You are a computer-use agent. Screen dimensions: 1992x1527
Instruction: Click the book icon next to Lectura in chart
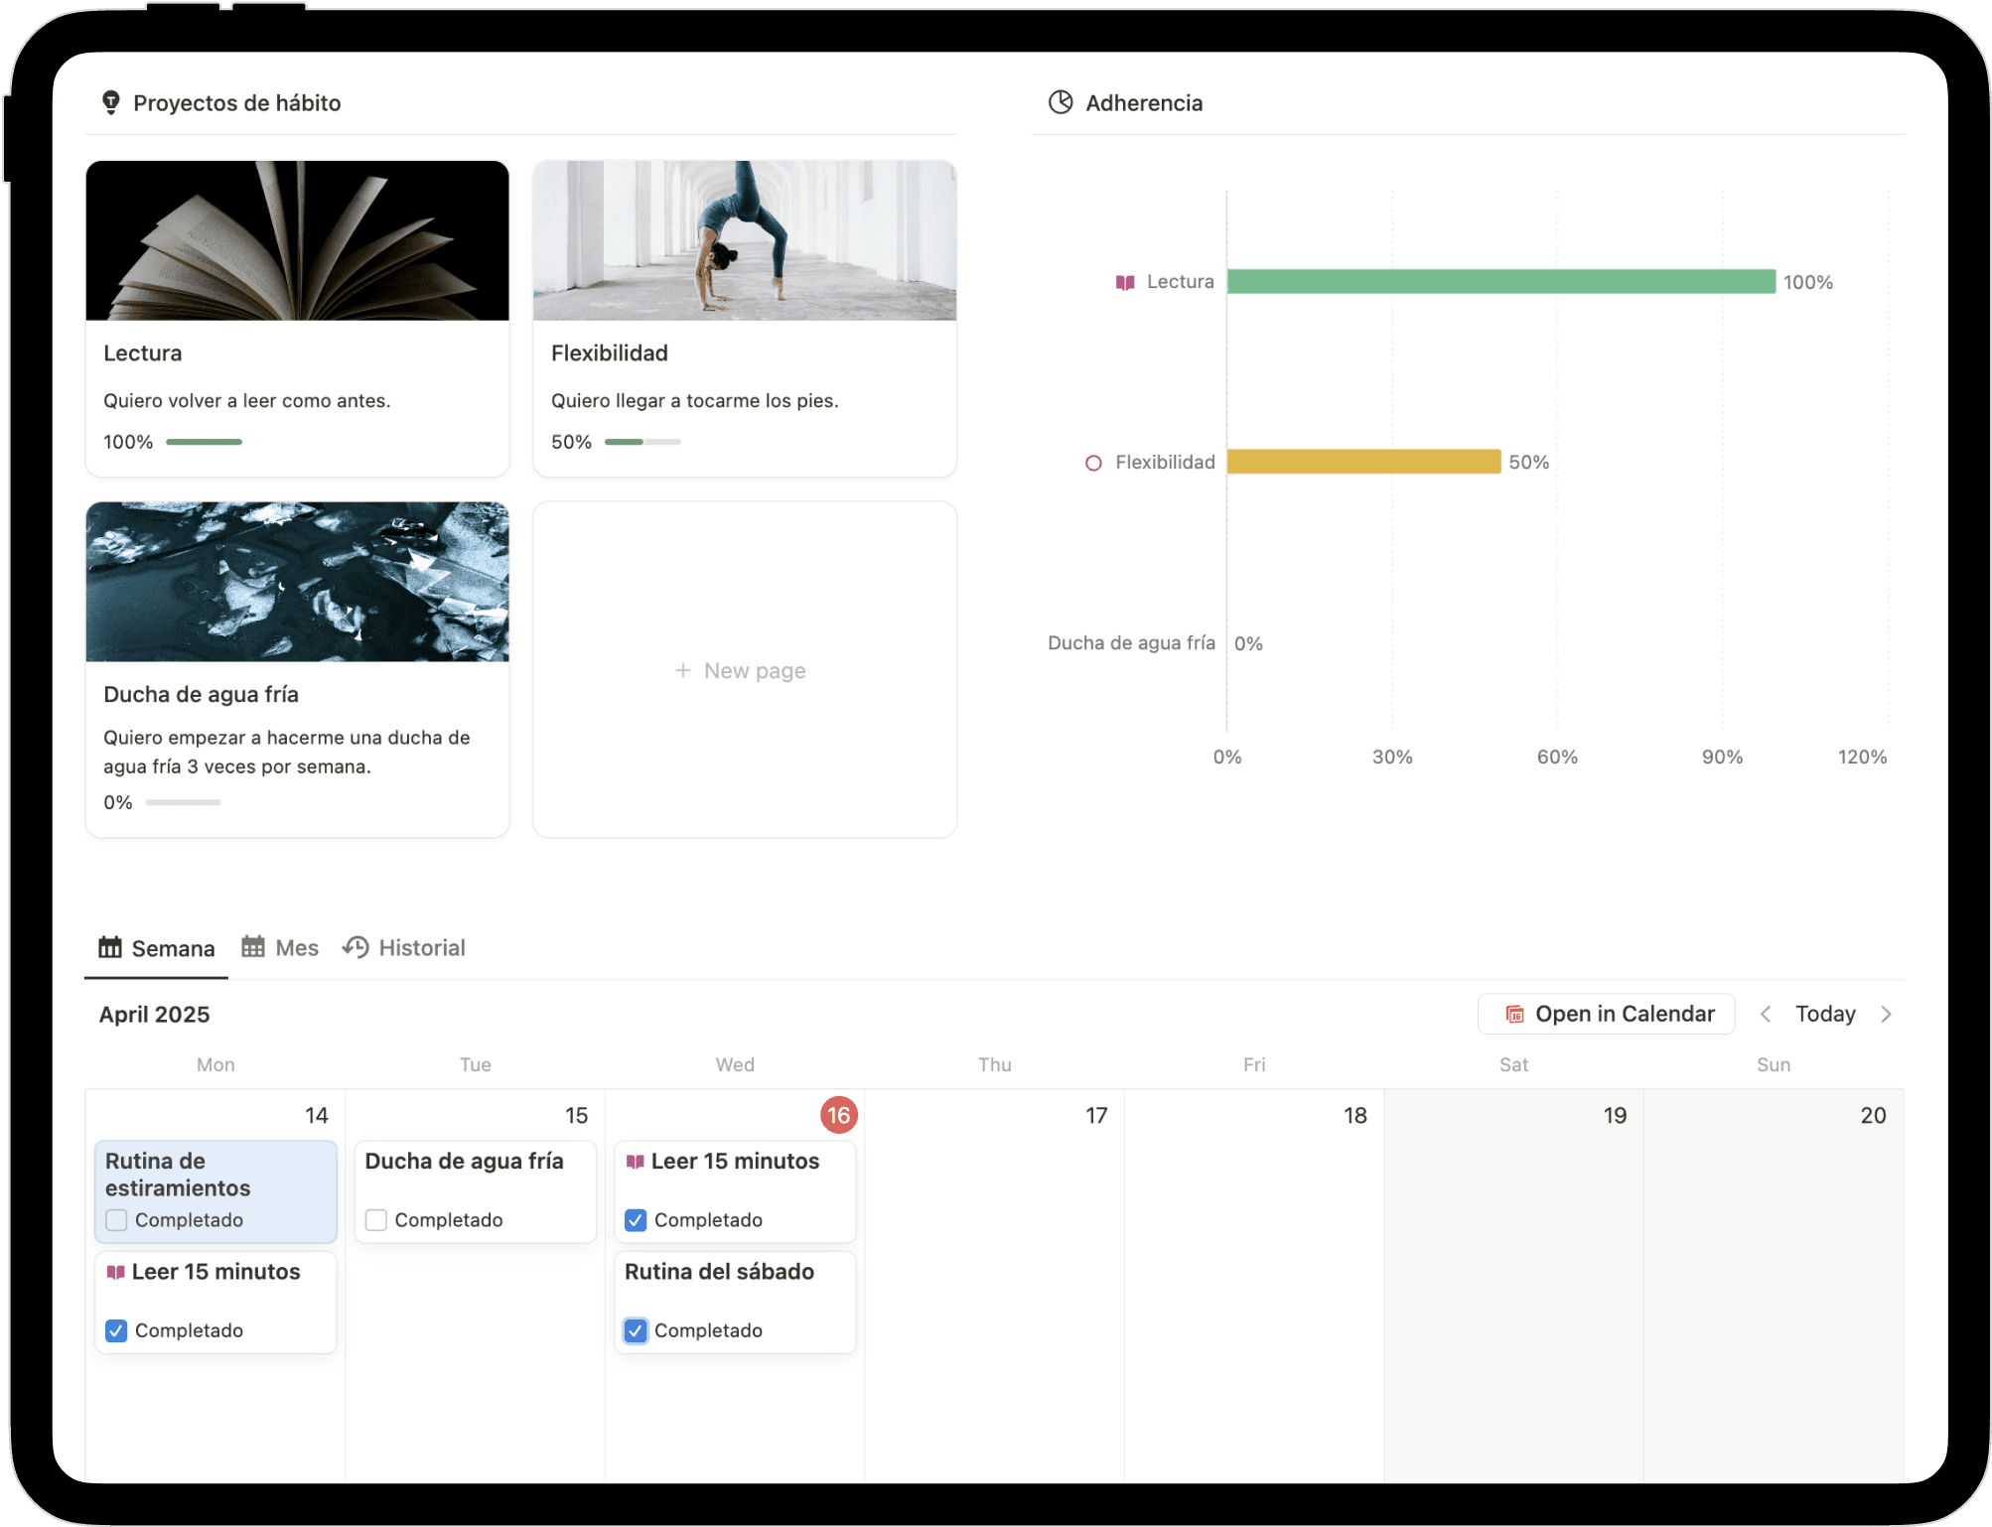pos(1125,283)
